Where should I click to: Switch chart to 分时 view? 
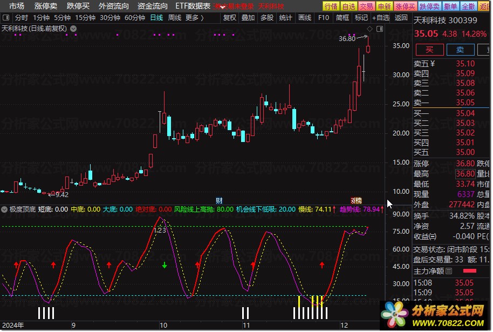22,18
